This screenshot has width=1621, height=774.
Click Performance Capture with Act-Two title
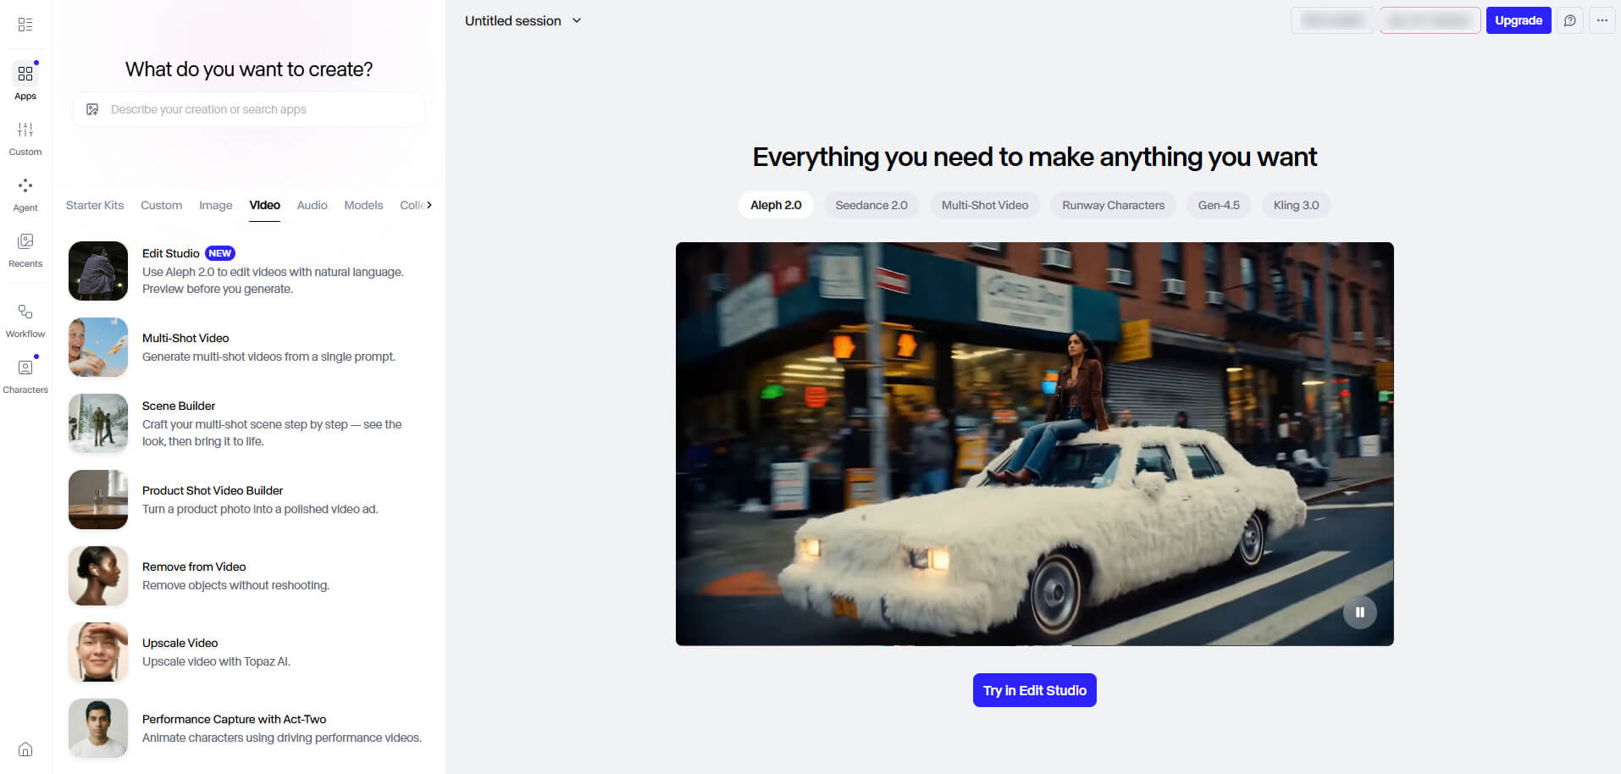click(x=234, y=719)
